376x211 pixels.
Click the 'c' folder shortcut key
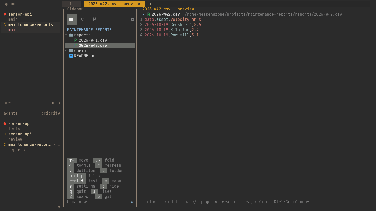pyautogui.click(x=103, y=171)
